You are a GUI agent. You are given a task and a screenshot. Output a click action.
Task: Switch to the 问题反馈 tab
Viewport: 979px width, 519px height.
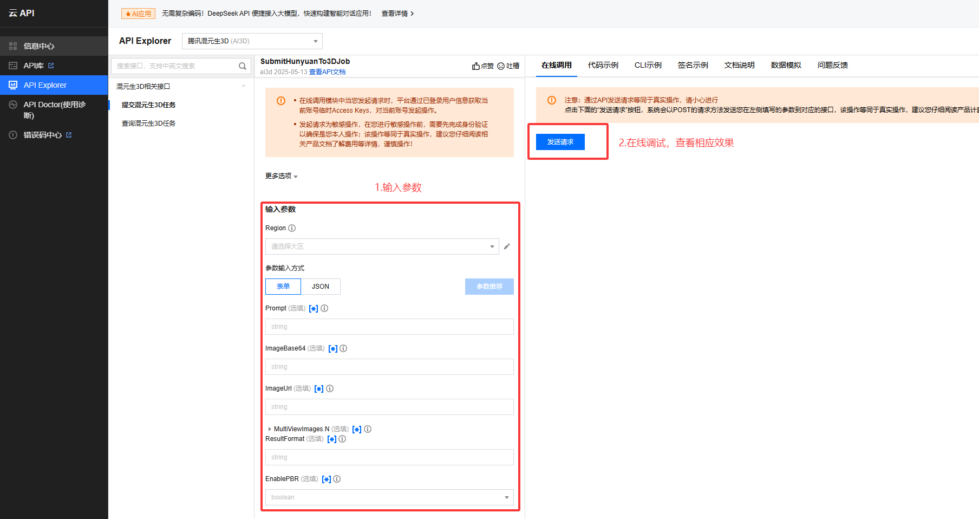pos(833,65)
